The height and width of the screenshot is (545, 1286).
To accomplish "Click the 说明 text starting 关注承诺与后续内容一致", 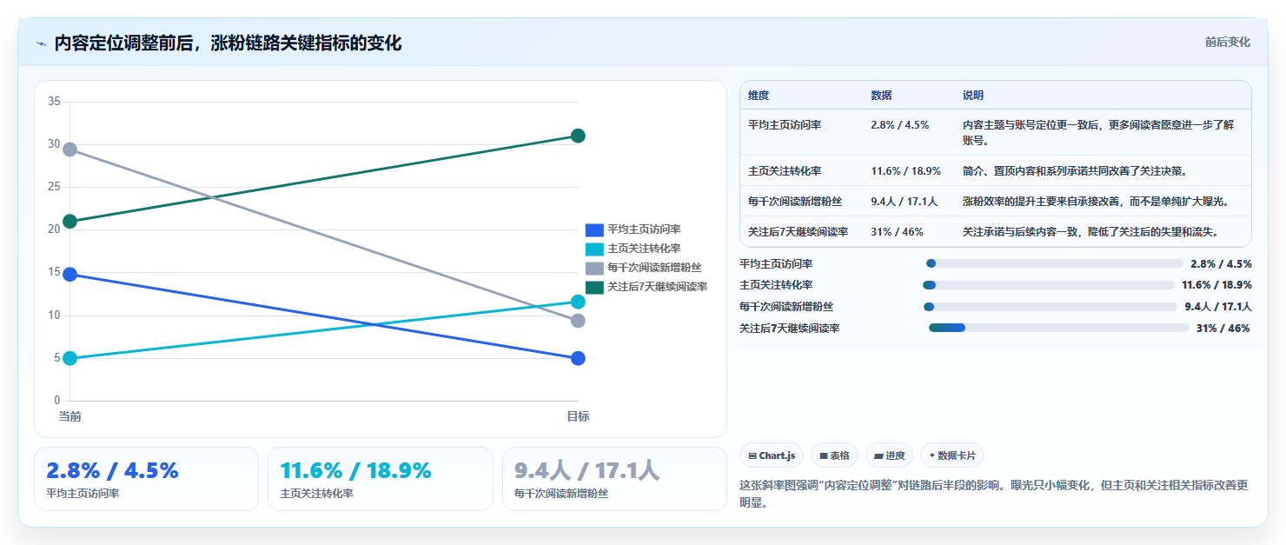I will tap(1090, 232).
